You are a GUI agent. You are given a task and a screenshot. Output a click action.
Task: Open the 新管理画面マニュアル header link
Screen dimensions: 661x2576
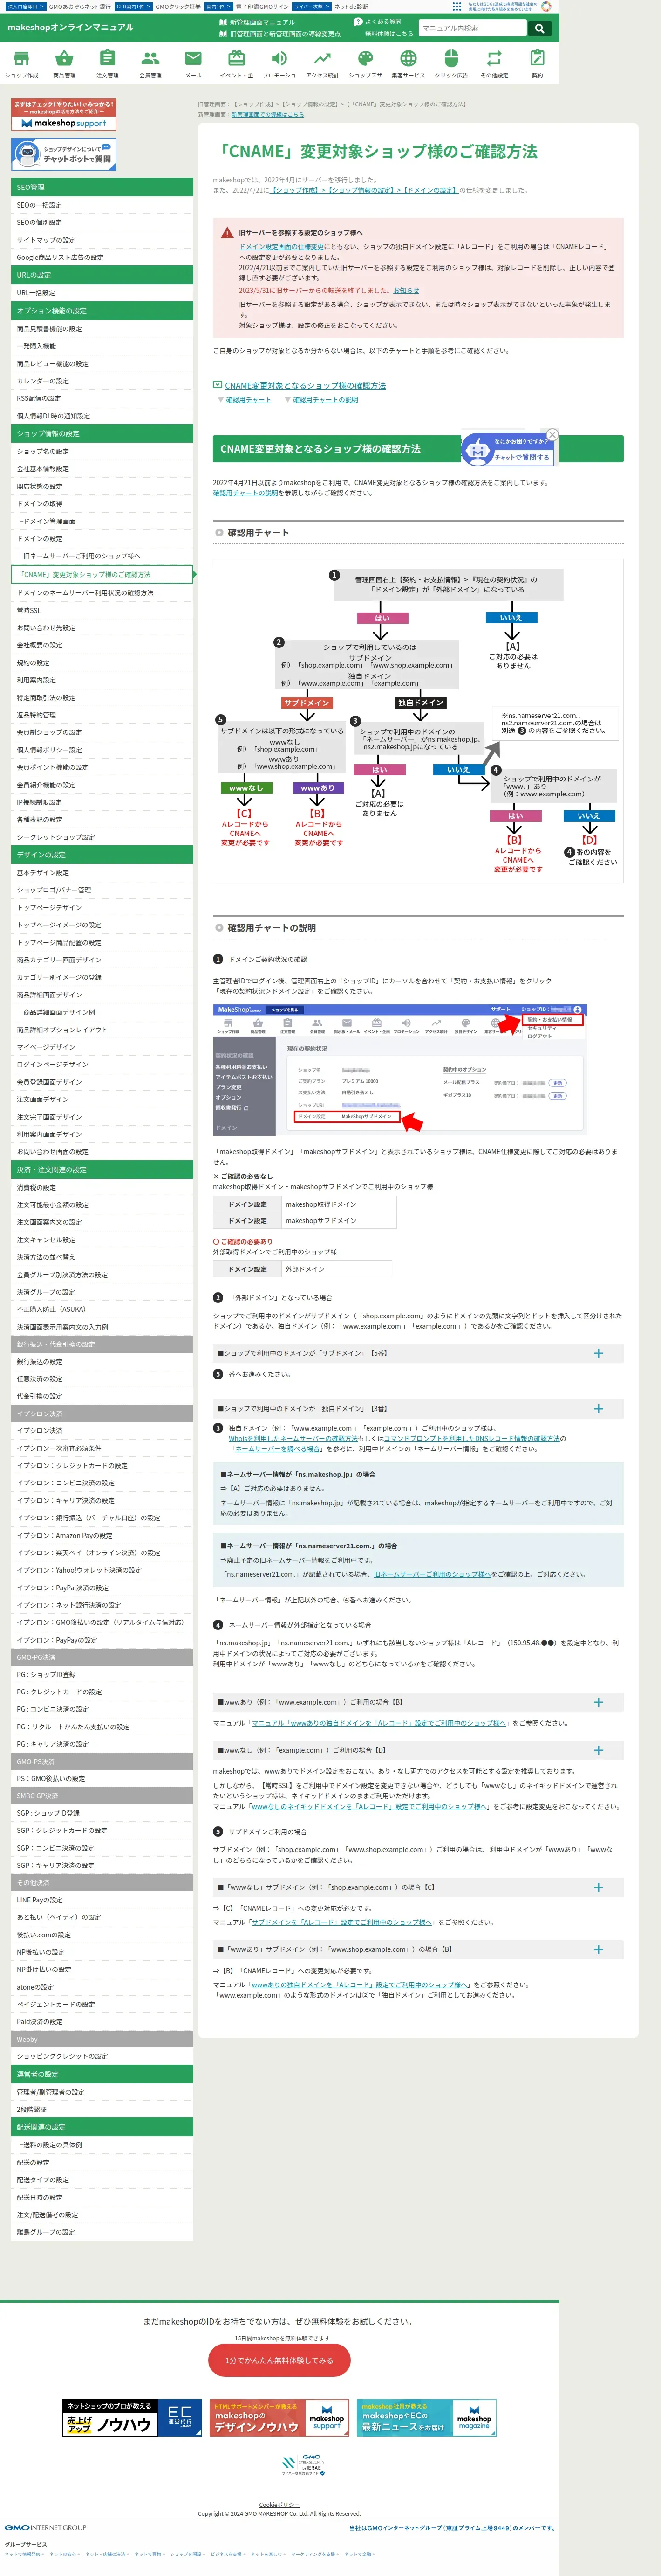click(x=258, y=22)
